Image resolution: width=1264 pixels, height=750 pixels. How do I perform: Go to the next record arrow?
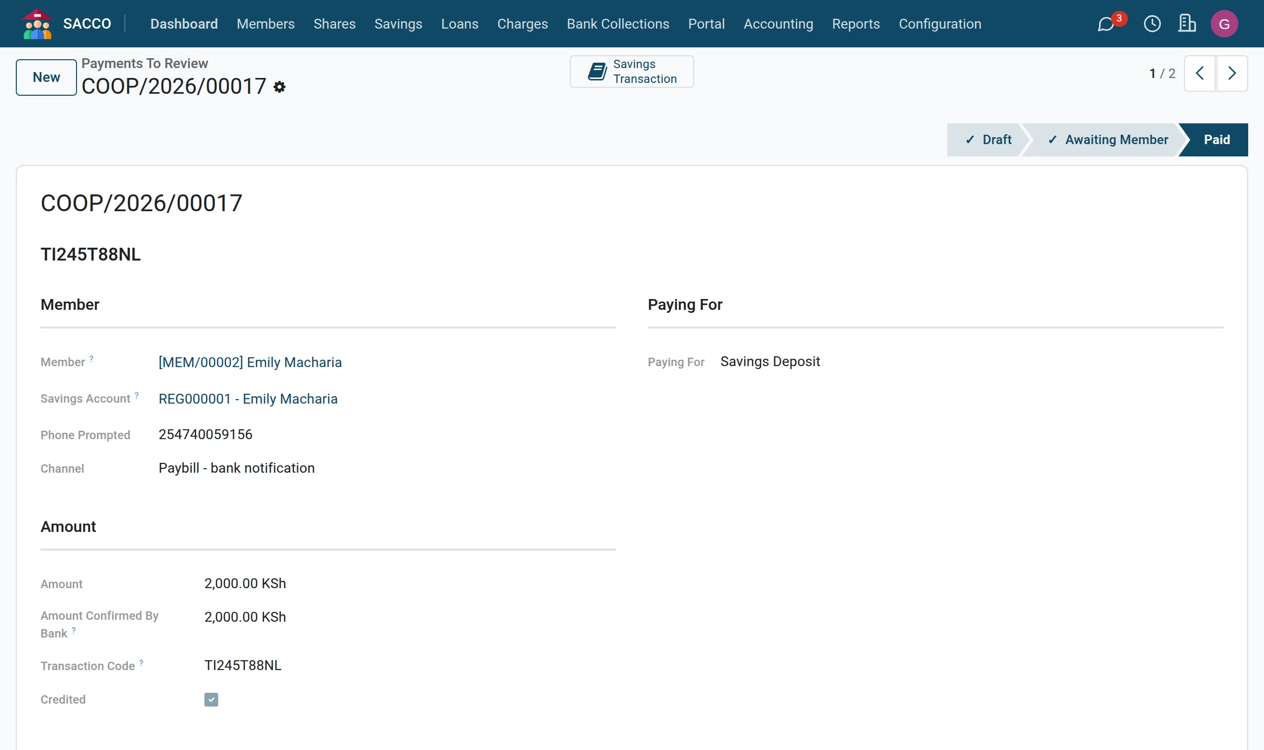point(1232,74)
